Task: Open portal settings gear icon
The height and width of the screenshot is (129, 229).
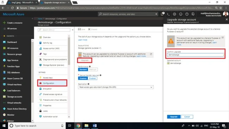Action: tap(174, 14)
